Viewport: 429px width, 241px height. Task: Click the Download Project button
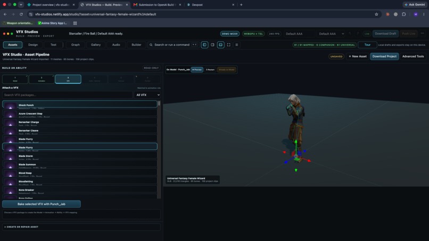click(384, 56)
